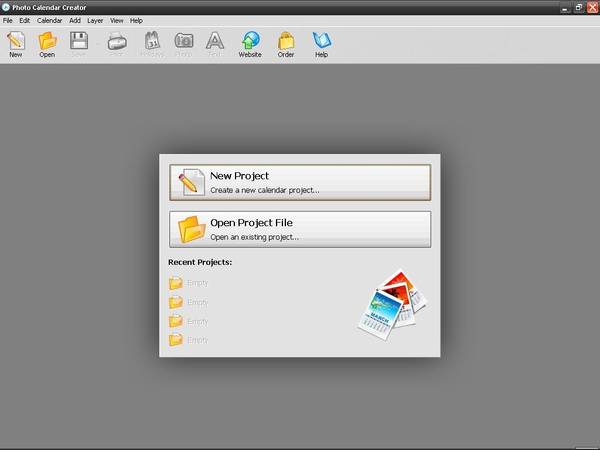Screen dimensions: 600x450
Task: Select the Text tool icon
Action: coord(214,40)
